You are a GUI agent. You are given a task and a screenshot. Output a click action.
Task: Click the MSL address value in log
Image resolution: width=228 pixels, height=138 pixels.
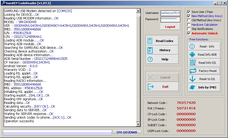click(x=34, y=88)
